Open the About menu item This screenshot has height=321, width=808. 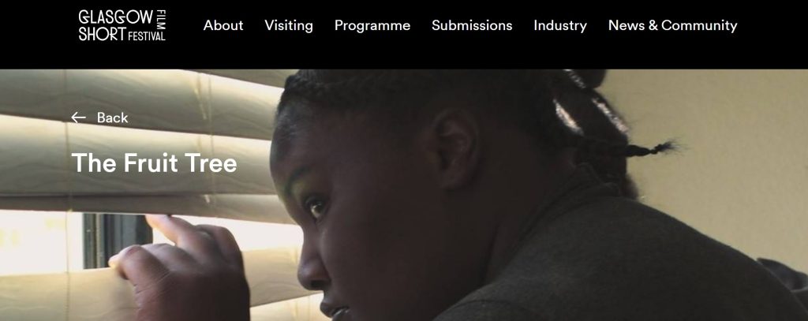pyautogui.click(x=223, y=25)
